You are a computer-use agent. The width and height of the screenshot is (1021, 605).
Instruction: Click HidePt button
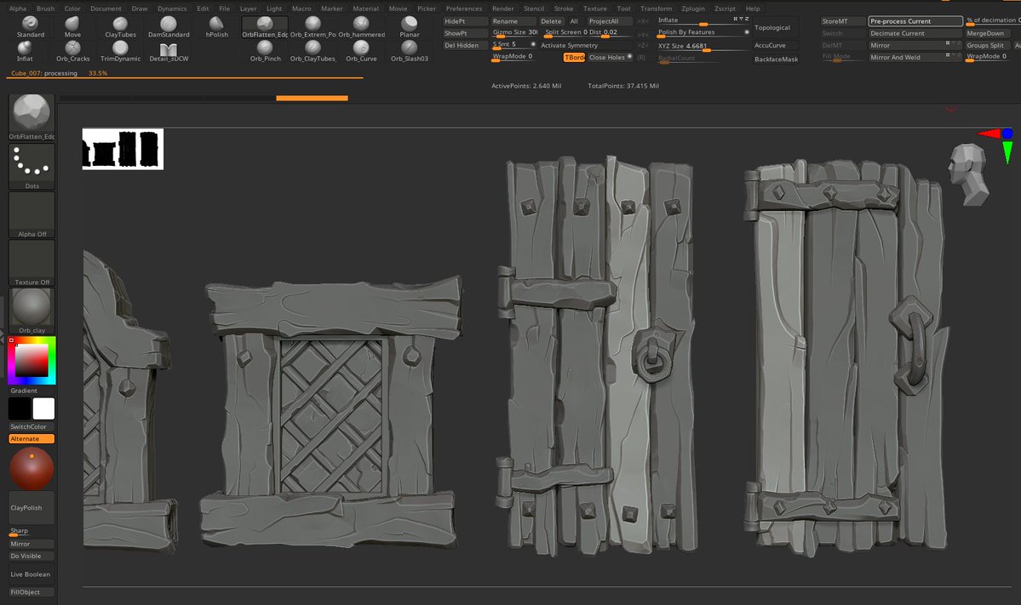click(465, 21)
